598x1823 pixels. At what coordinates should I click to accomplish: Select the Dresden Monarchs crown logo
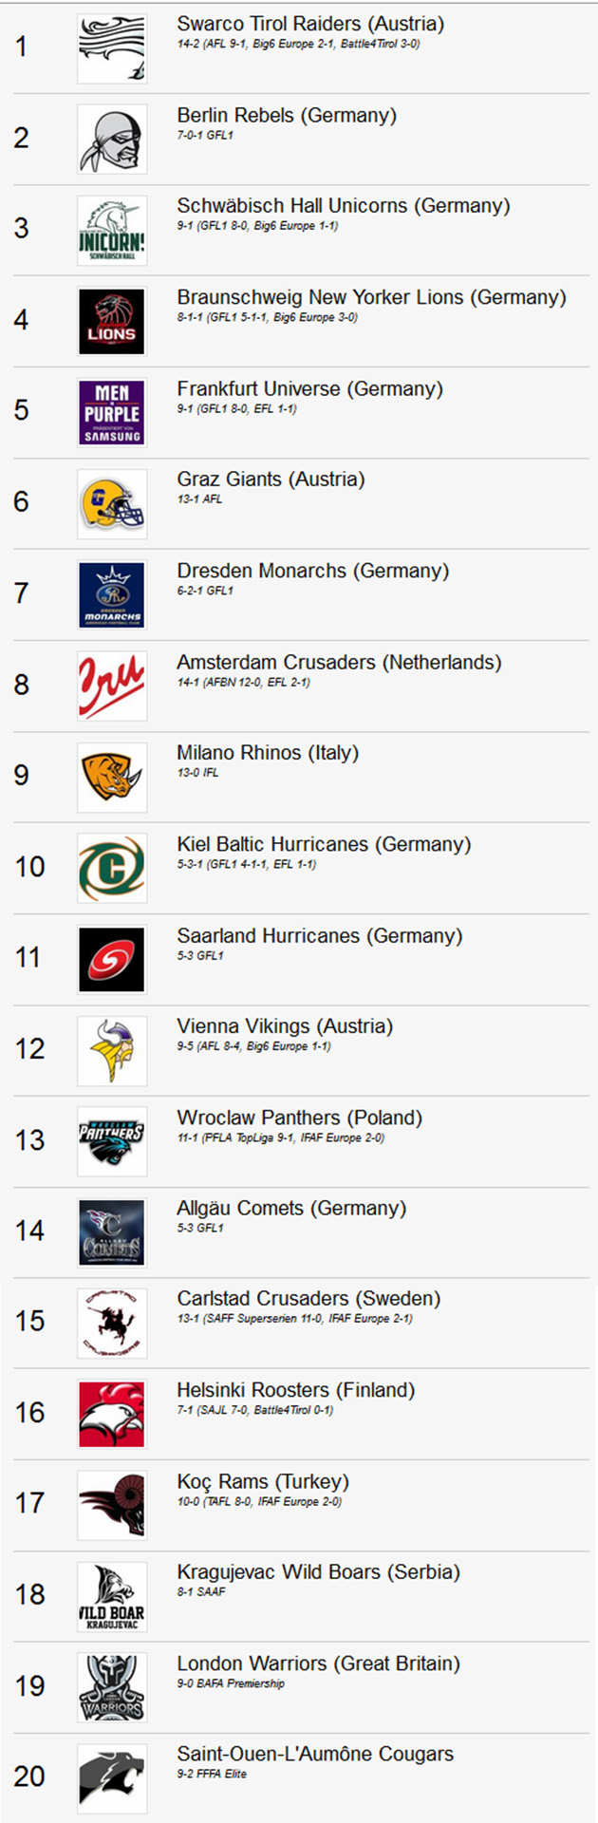(x=112, y=595)
